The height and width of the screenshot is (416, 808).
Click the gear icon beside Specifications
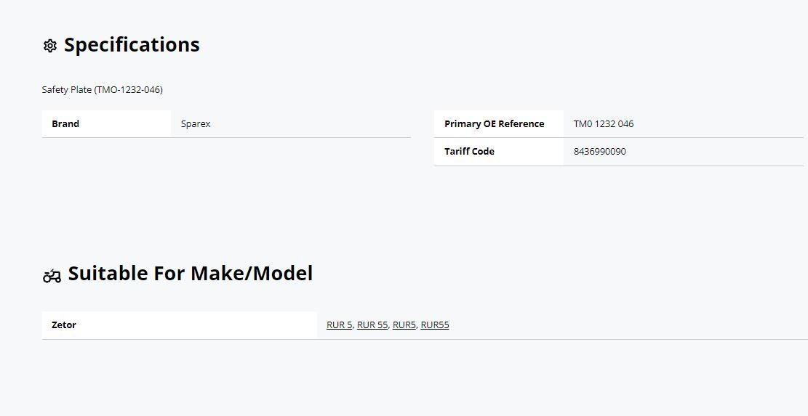coord(50,46)
